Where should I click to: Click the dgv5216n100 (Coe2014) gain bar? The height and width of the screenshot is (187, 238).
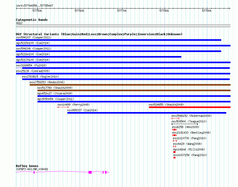pos(98,57)
